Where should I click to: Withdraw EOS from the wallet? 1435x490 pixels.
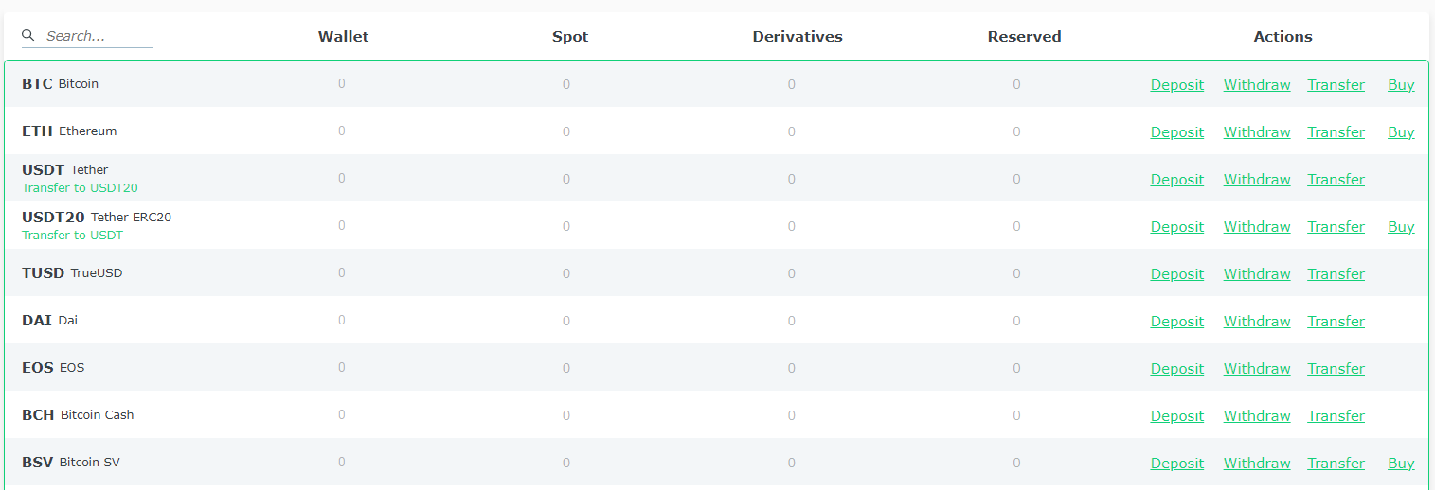point(1256,369)
